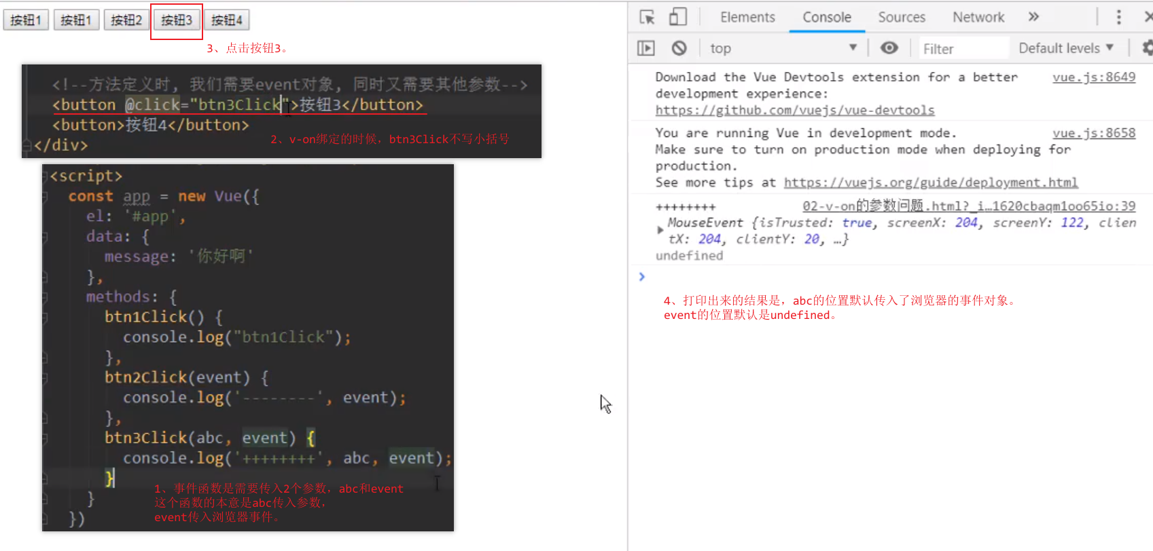This screenshot has width=1153, height=551.
Task: Click the 'el: '#app'' code line
Action: [x=136, y=216]
